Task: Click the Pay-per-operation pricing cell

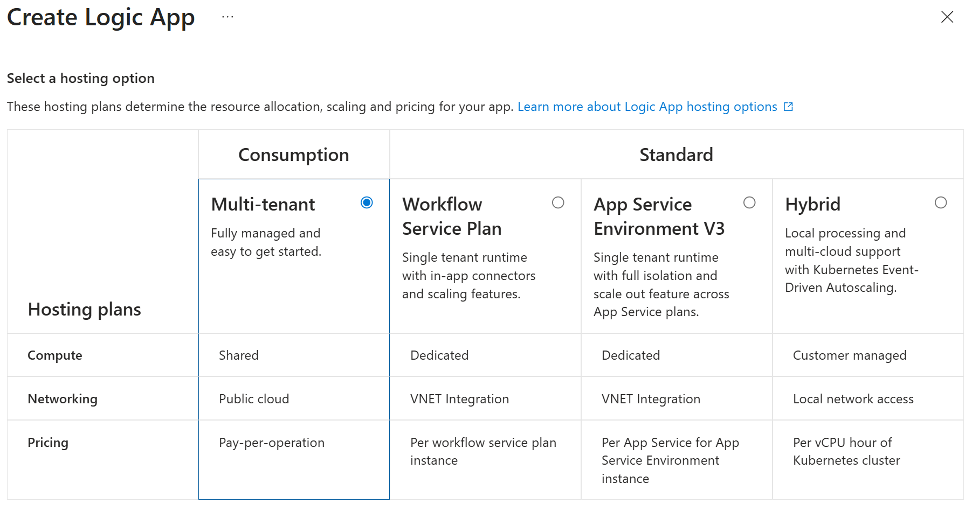Action: (272, 443)
